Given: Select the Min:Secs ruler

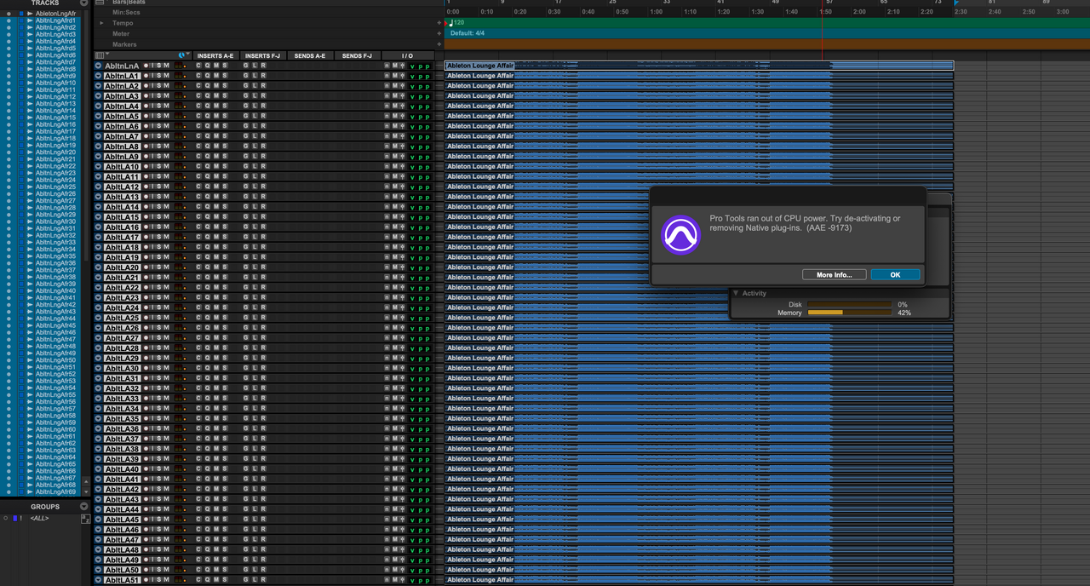Looking at the screenshot, I should [x=125, y=13].
